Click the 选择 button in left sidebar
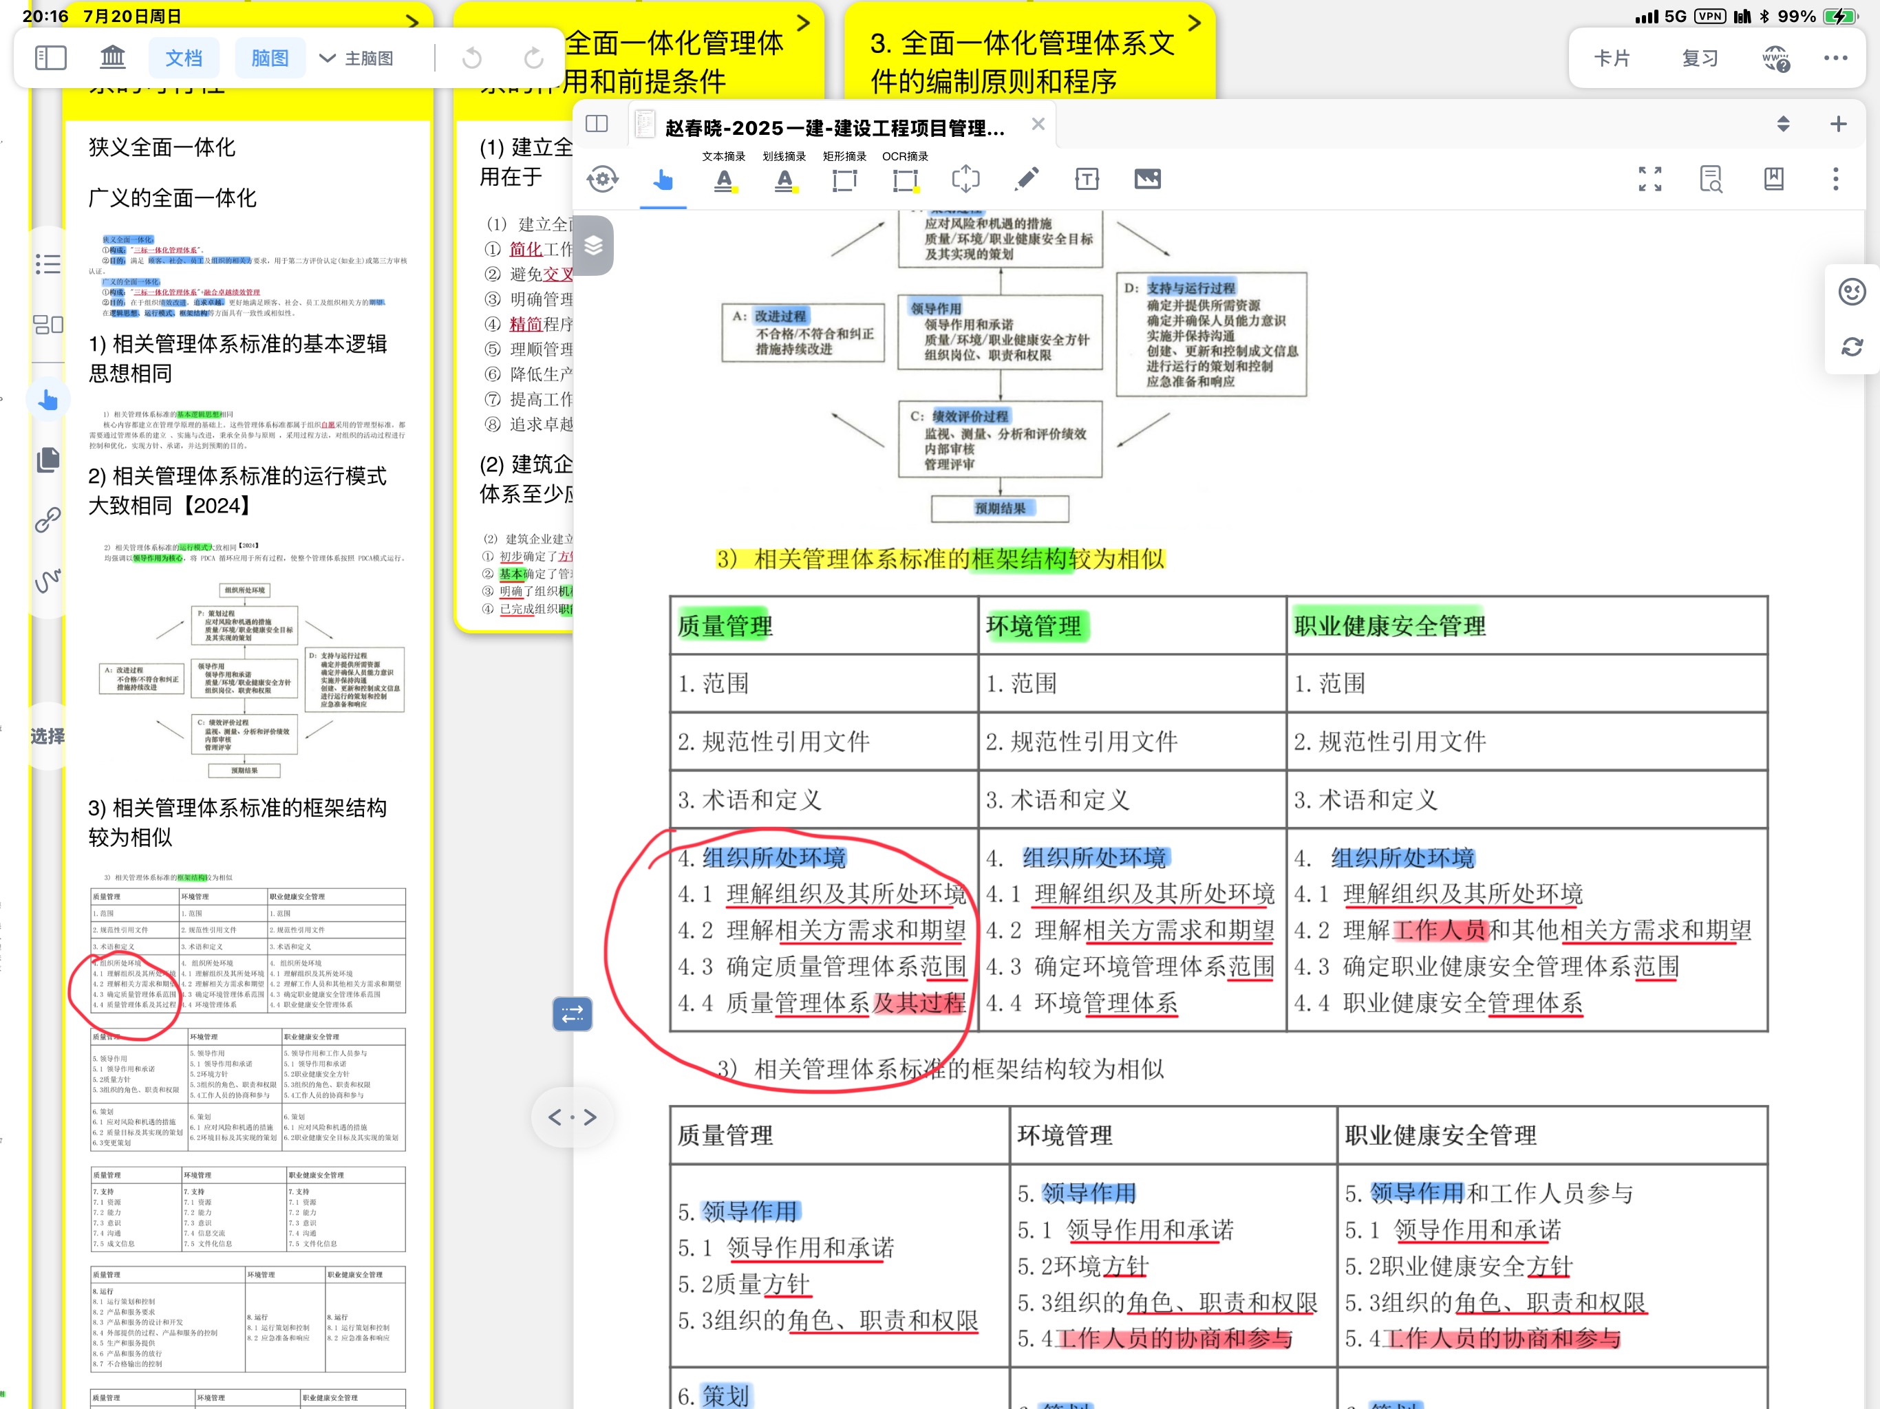1880x1409 pixels. 47,736
